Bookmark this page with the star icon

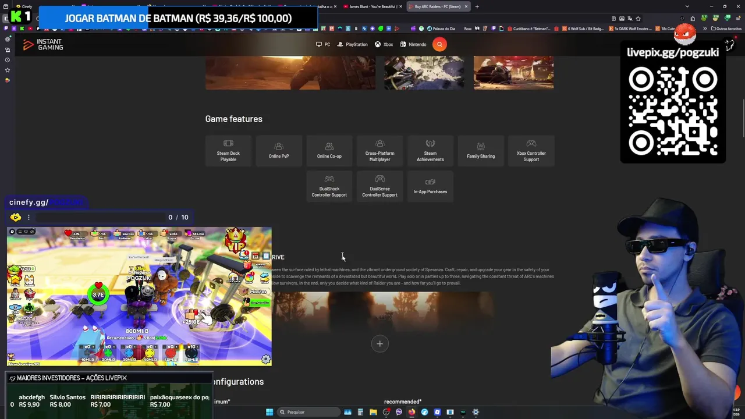point(638,19)
